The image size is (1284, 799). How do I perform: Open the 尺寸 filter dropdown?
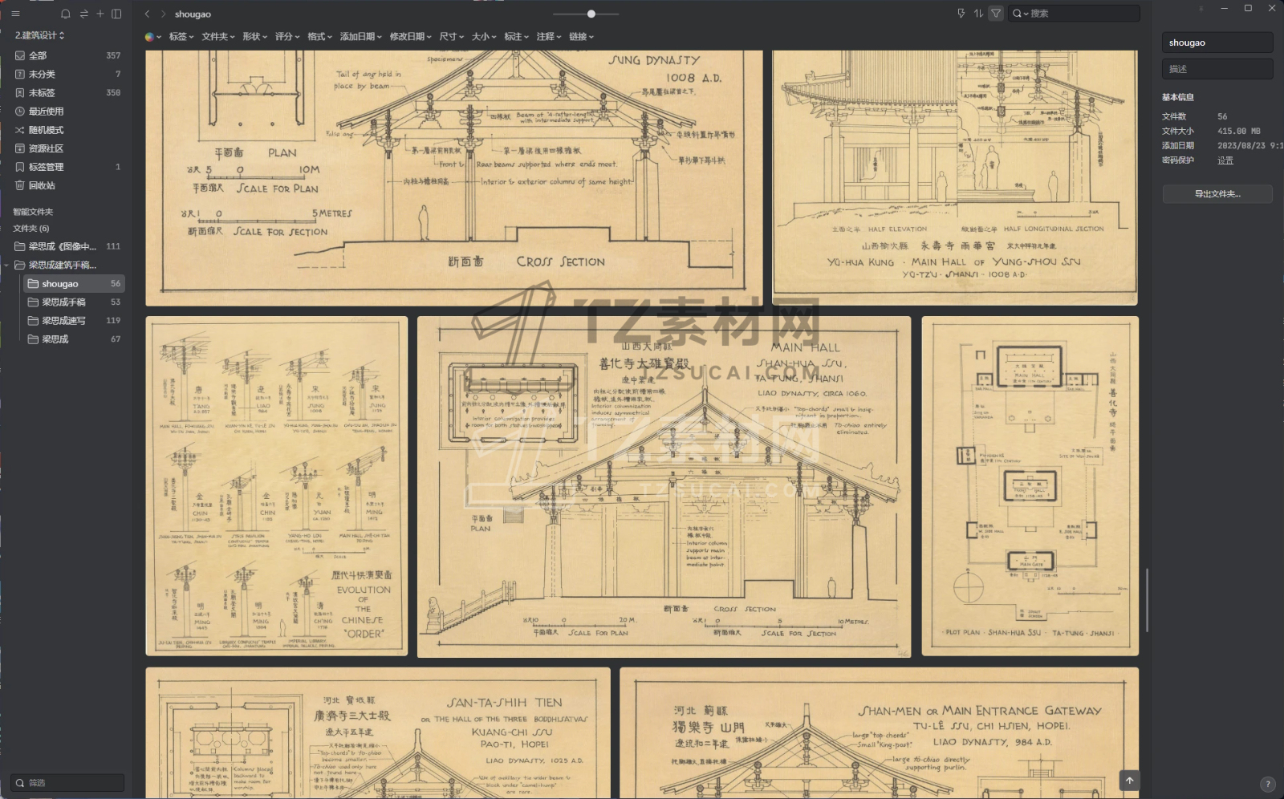452,37
